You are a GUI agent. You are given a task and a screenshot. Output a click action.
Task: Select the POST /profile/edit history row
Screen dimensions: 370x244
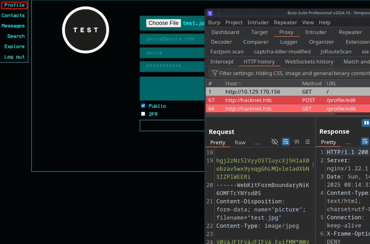click(x=276, y=100)
